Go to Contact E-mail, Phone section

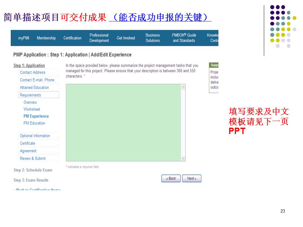pyautogui.click(x=39, y=80)
